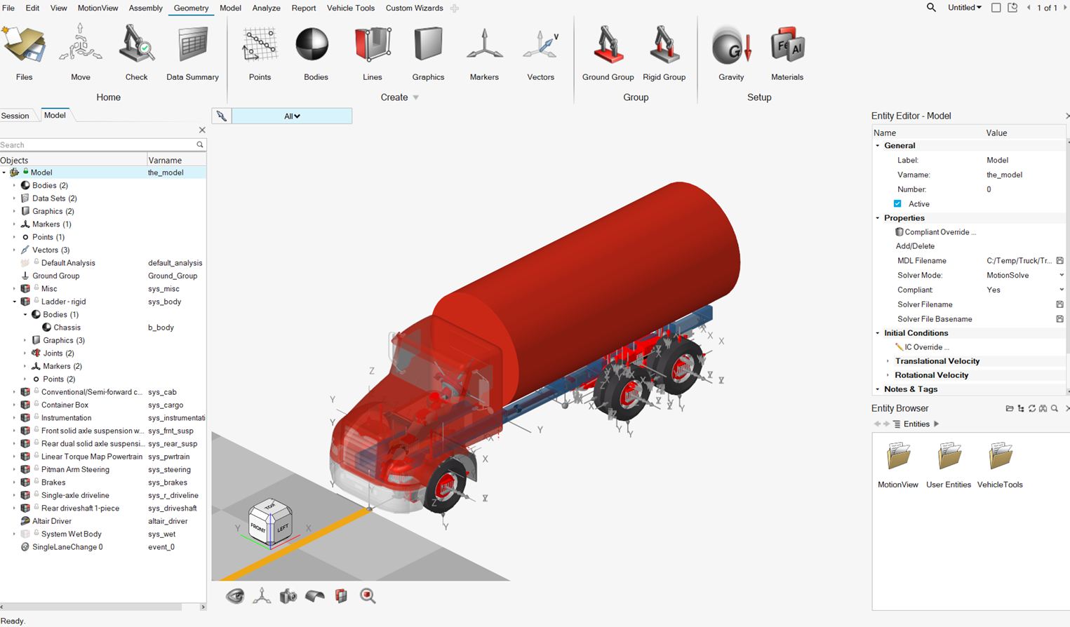The height and width of the screenshot is (627, 1070).
Task: Switch to the Session tab
Action: (x=15, y=116)
